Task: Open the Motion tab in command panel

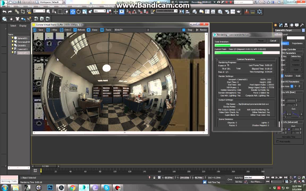Action: point(292,25)
